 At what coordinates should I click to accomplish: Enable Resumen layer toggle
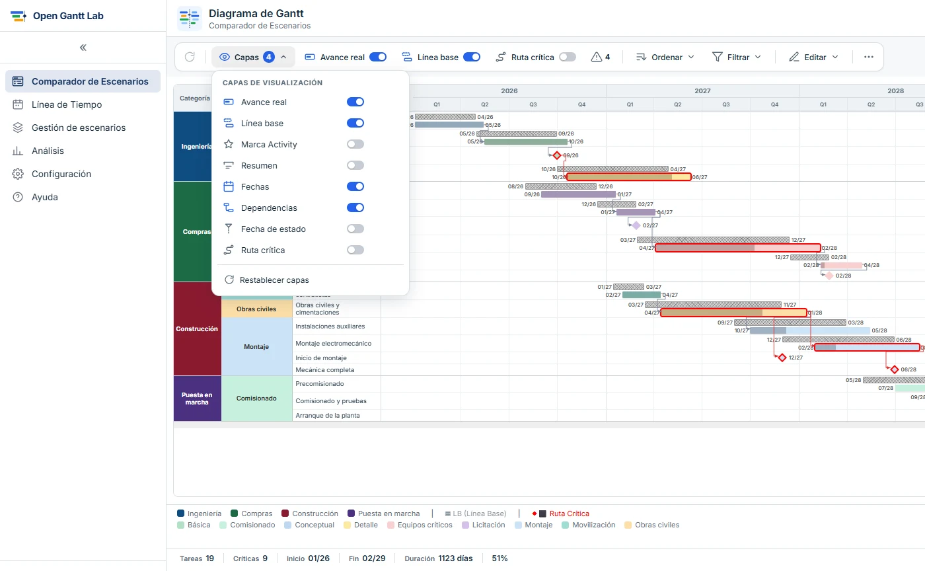[355, 165]
